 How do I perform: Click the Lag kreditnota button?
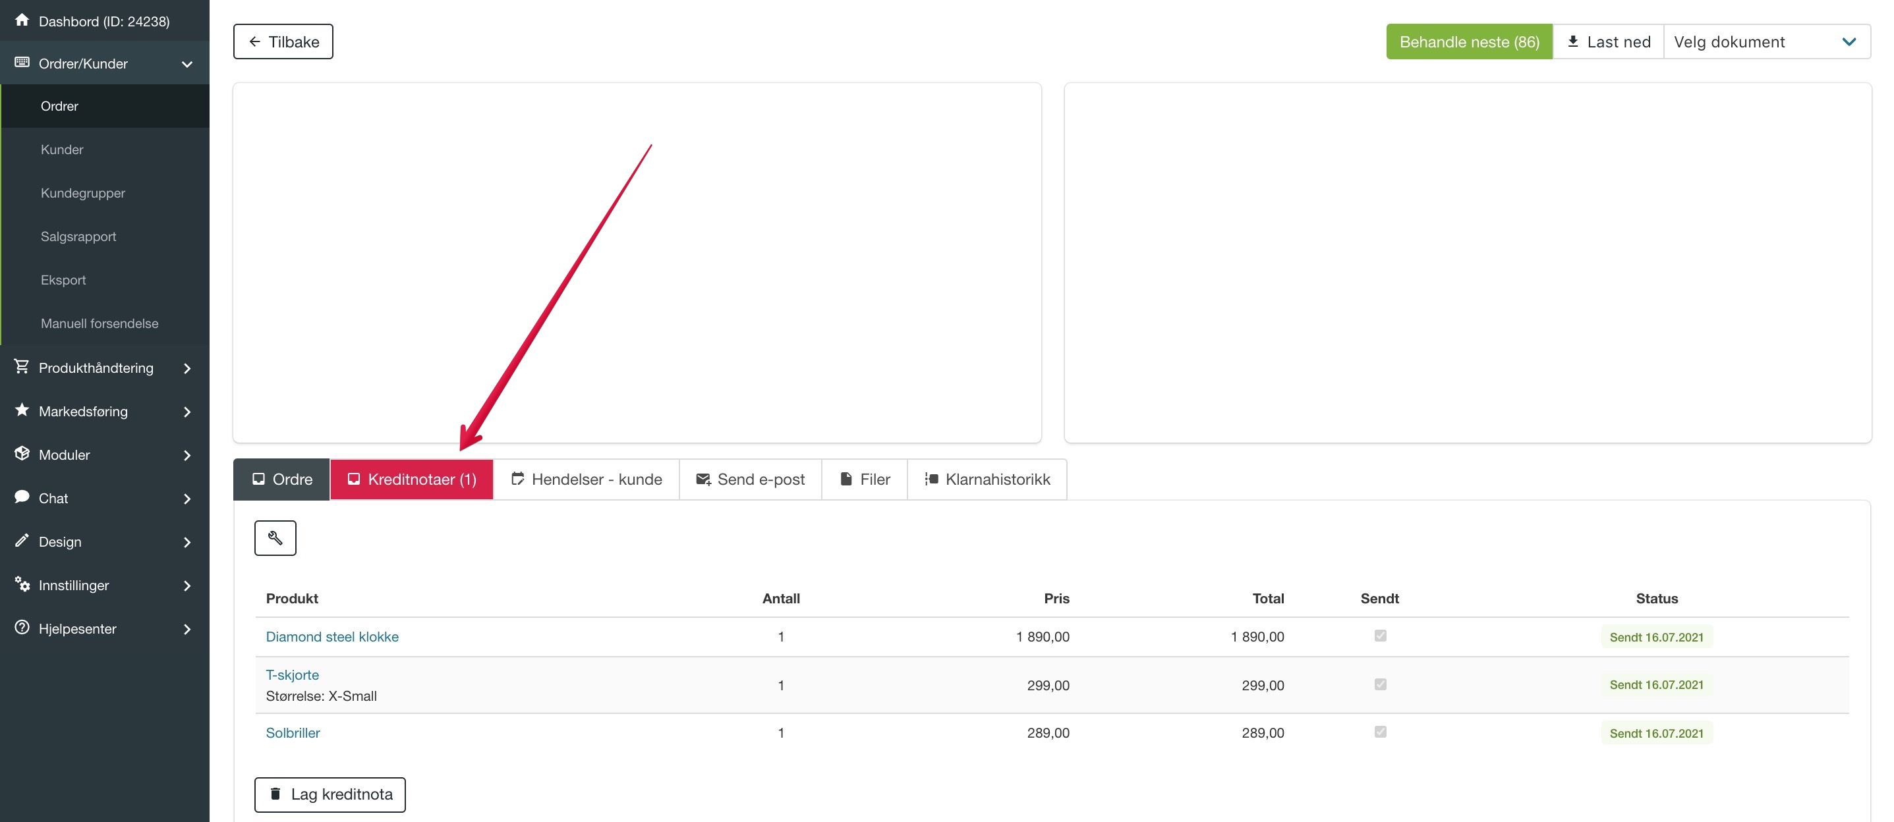click(x=330, y=795)
